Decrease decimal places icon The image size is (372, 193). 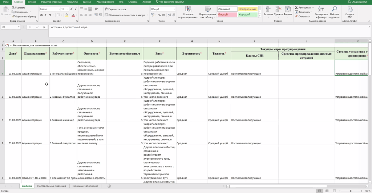click(174, 15)
